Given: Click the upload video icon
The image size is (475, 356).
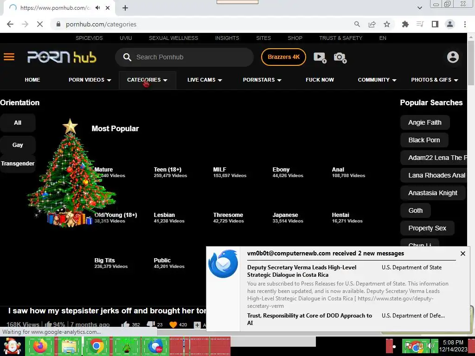Looking at the screenshot, I should tap(320, 57).
